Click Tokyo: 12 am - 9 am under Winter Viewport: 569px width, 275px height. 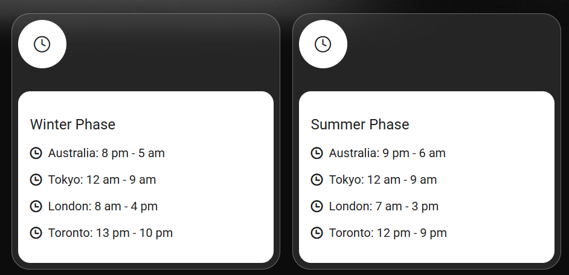point(102,180)
